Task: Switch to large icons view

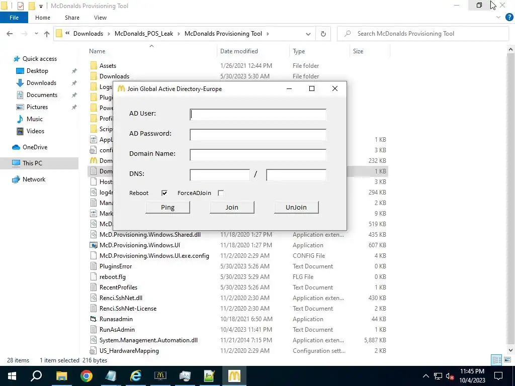Action: (507, 360)
